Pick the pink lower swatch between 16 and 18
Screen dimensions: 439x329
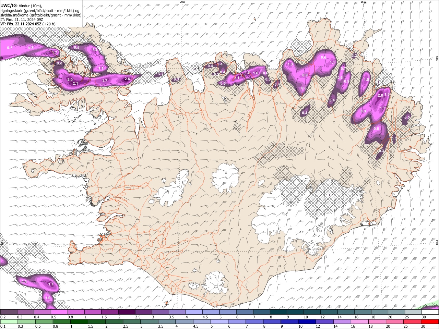click(359, 322)
